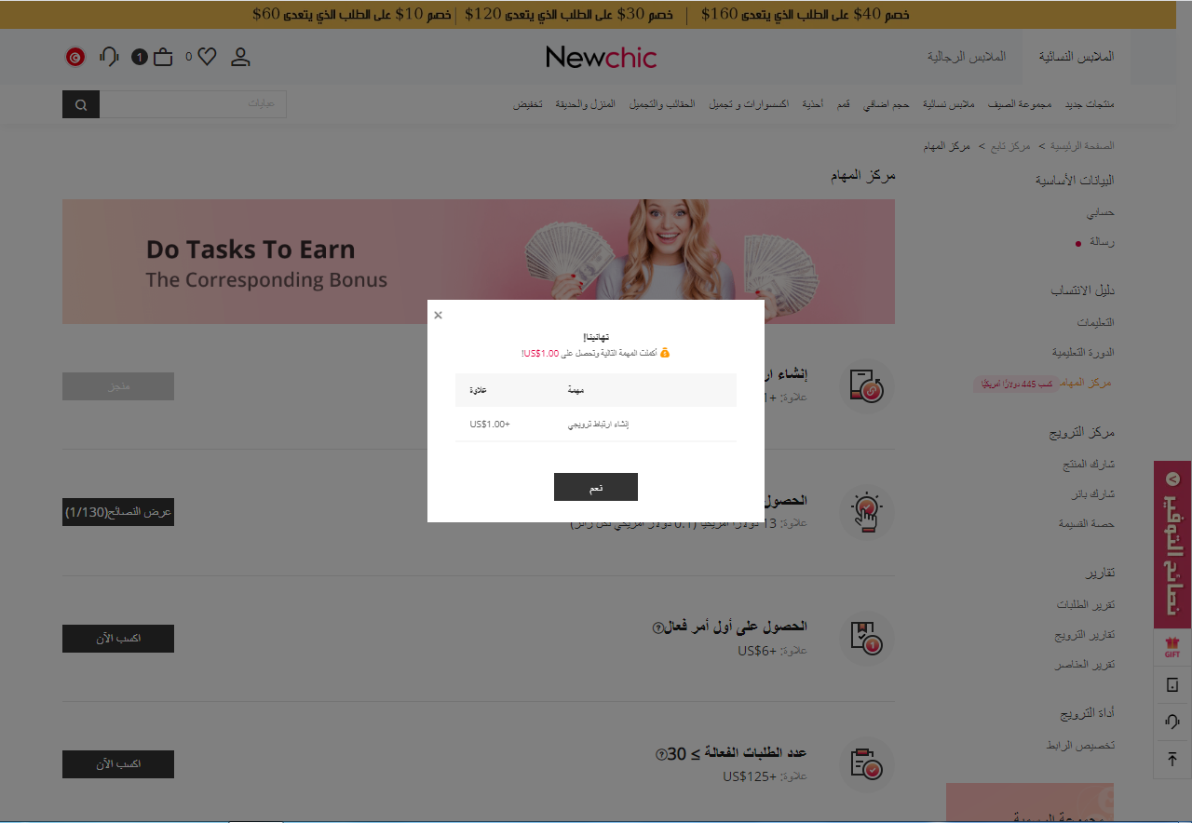
Task: Change country via the flag icon
Action: (x=75, y=57)
